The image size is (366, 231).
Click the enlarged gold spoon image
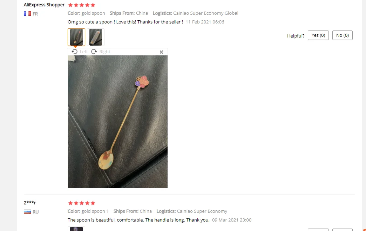point(118,122)
